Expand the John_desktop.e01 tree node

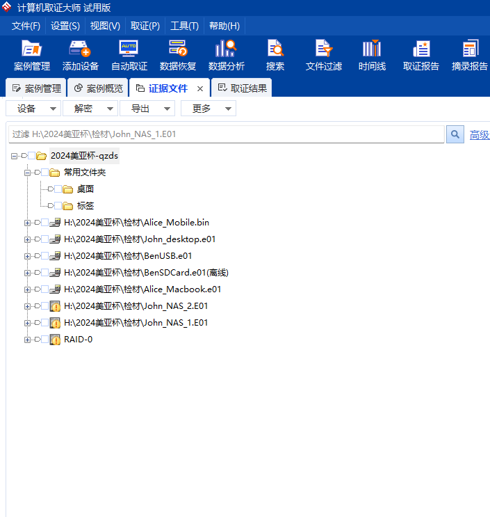pyautogui.click(x=28, y=239)
